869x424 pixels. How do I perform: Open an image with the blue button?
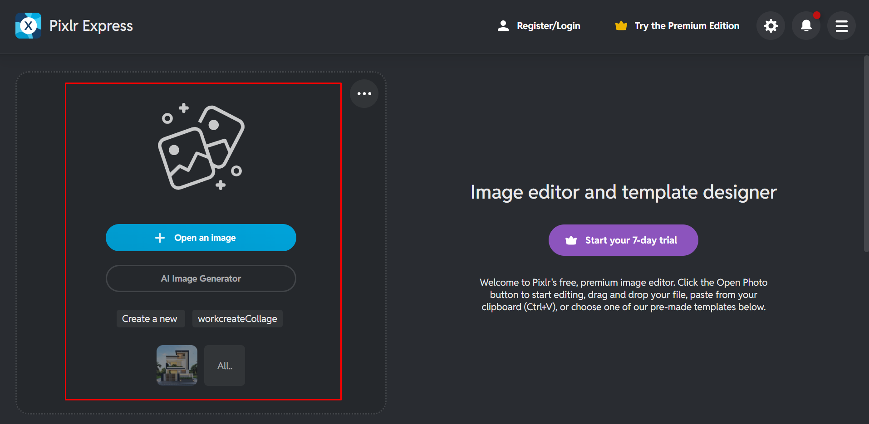[x=201, y=238]
